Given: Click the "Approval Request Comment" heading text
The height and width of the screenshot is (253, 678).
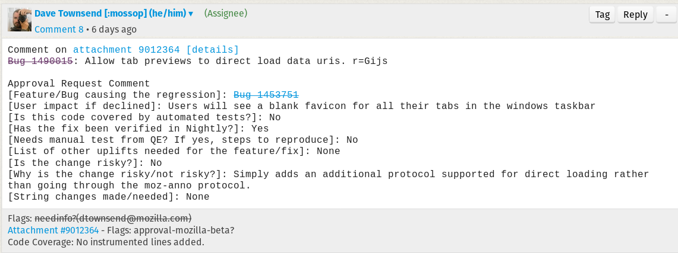Looking at the screenshot, I should point(78,84).
